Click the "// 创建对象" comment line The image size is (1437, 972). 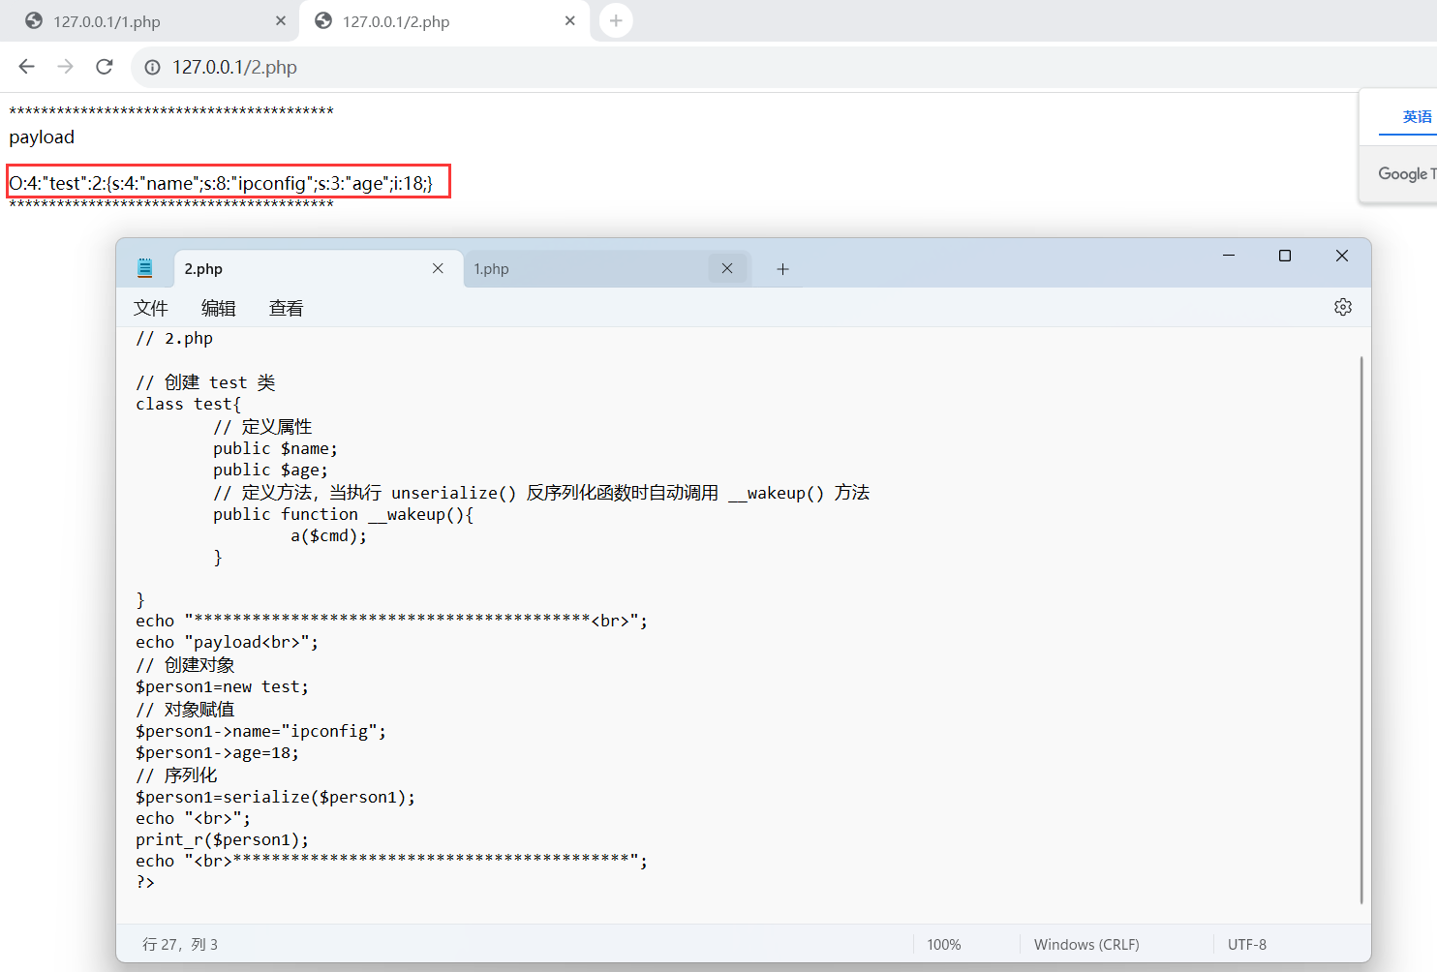[185, 665]
